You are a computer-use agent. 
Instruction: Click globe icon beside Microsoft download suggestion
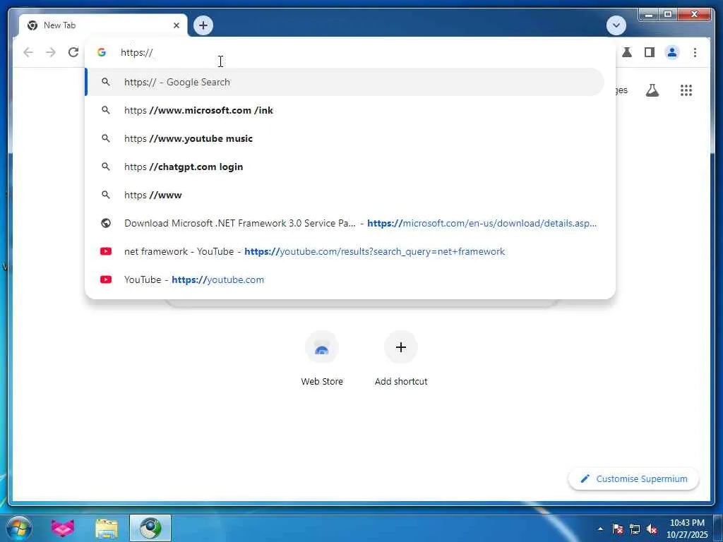pos(106,223)
